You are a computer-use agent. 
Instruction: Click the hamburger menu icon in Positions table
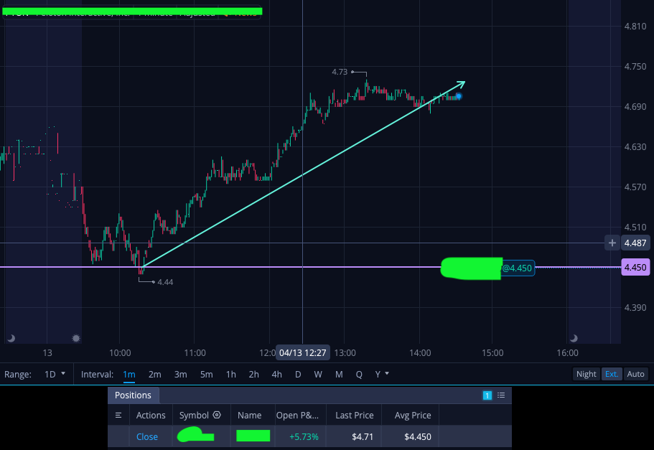pos(118,416)
